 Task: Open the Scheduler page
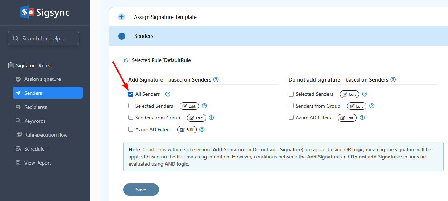pos(35,149)
